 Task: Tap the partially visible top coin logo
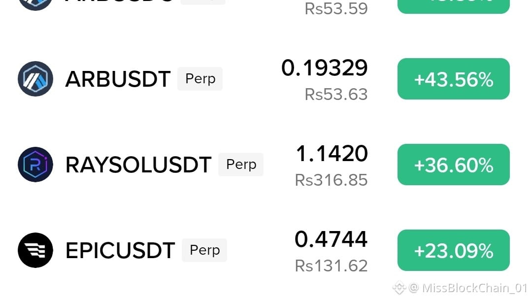[35, 5]
